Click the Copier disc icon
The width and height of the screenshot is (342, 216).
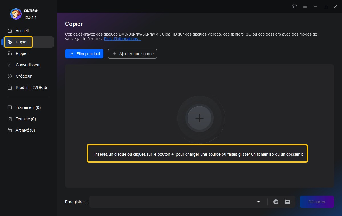point(10,42)
